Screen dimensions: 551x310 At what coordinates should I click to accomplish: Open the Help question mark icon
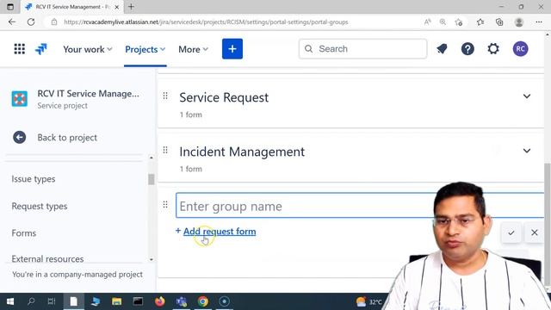tap(467, 49)
